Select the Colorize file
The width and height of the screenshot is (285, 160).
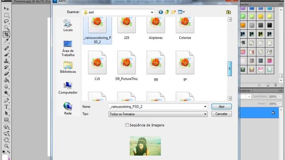click(185, 28)
